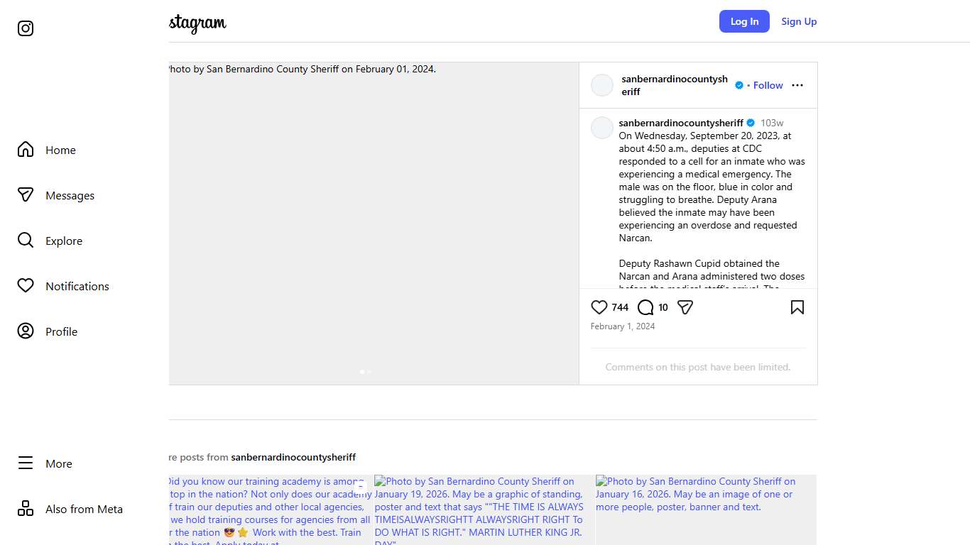Like the post with heart icon
The width and height of the screenshot is (970, 545).
click(x=599, y=307)
